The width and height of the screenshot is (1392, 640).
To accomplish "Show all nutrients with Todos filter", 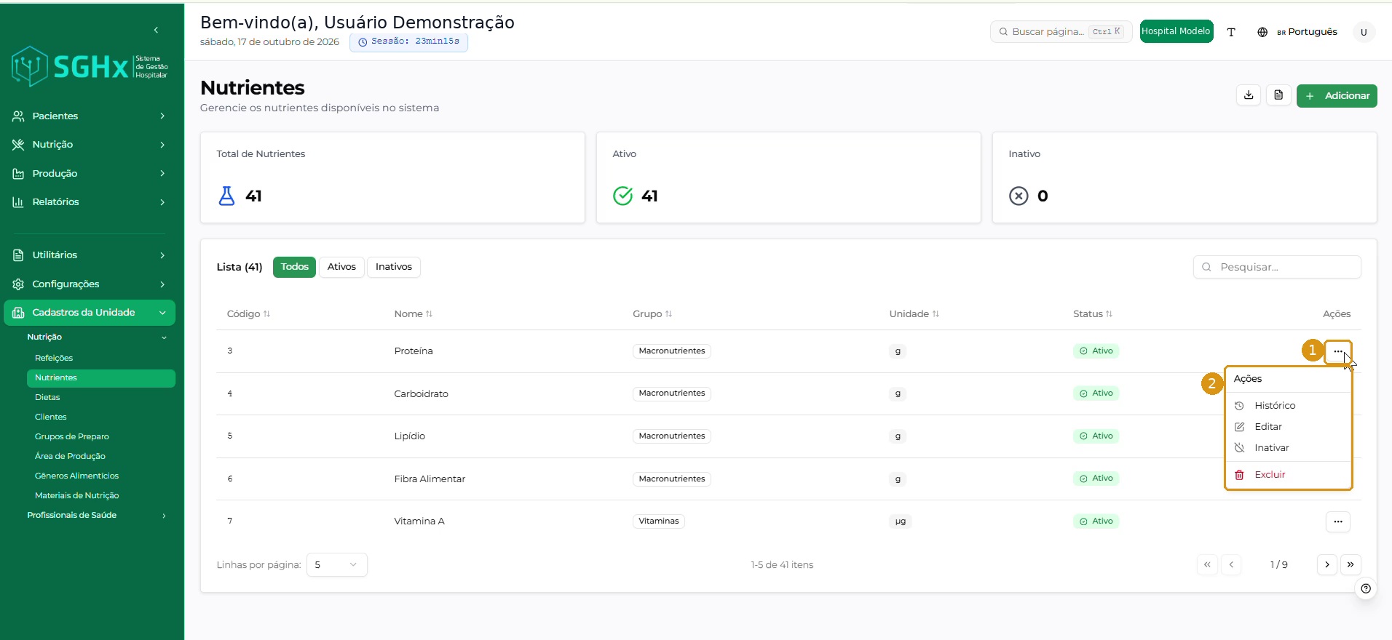I will pyautogui.click(x=295, y=267).
